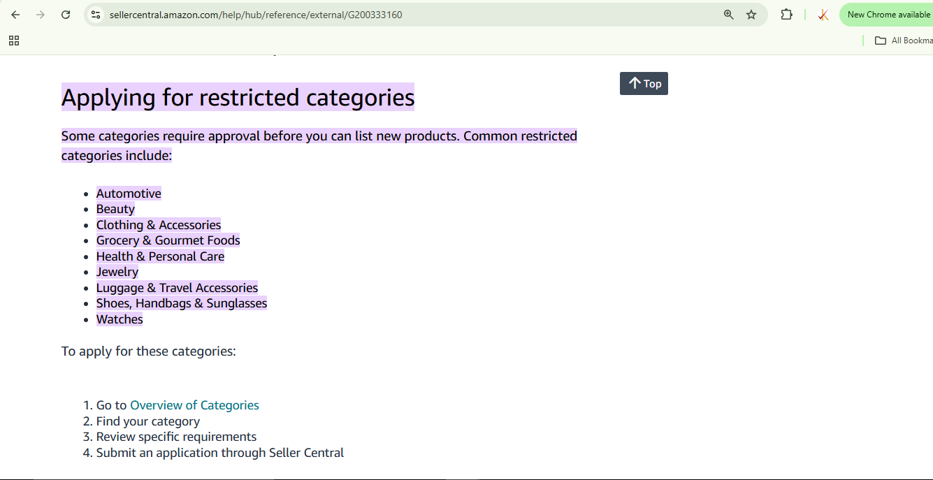Click the Grocery & Gourmet Foods item

coord(168,240)
